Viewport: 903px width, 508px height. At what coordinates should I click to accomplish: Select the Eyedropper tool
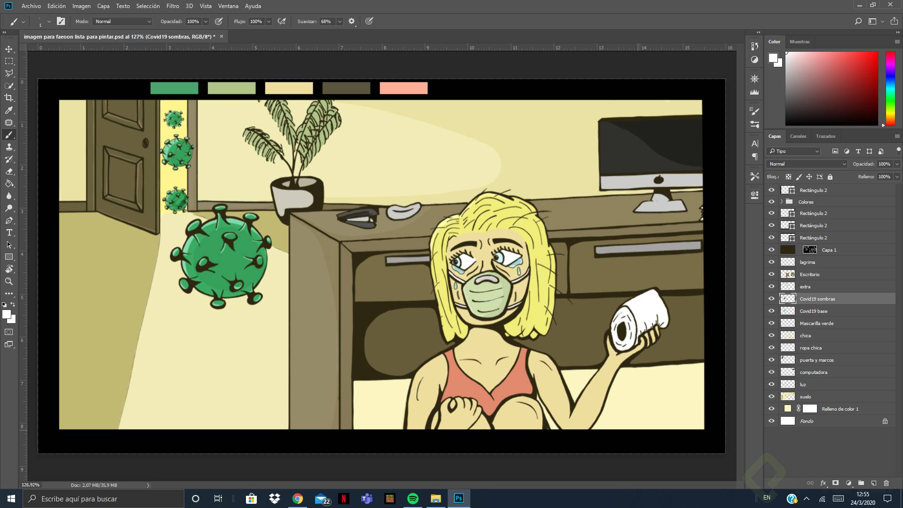9,110
